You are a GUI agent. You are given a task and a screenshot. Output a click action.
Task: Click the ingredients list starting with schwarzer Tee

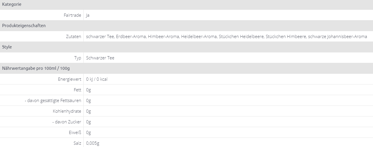(226, 37)
